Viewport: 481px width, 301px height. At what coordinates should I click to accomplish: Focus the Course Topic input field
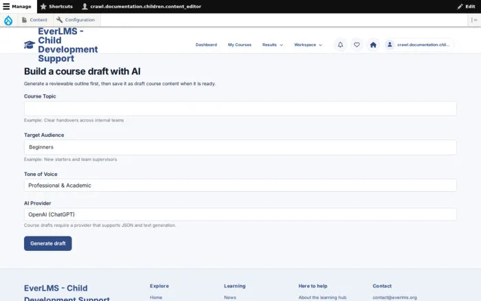240,109
